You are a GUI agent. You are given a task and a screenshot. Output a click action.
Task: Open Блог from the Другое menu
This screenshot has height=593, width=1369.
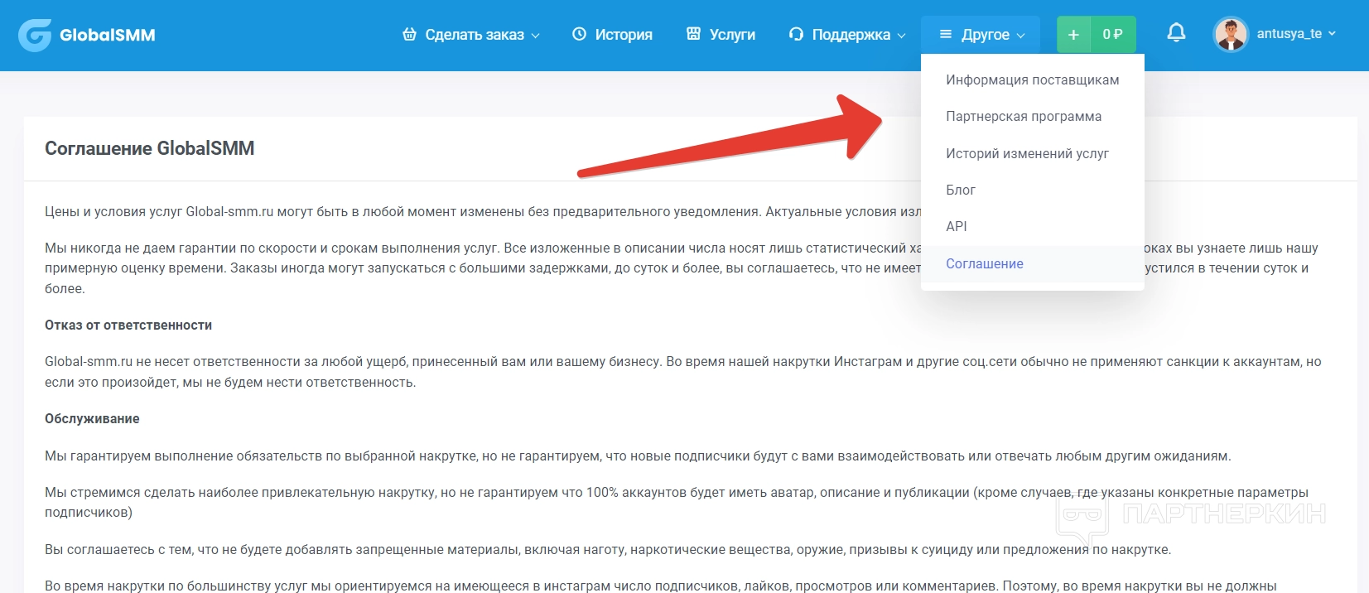(1033, 190)
